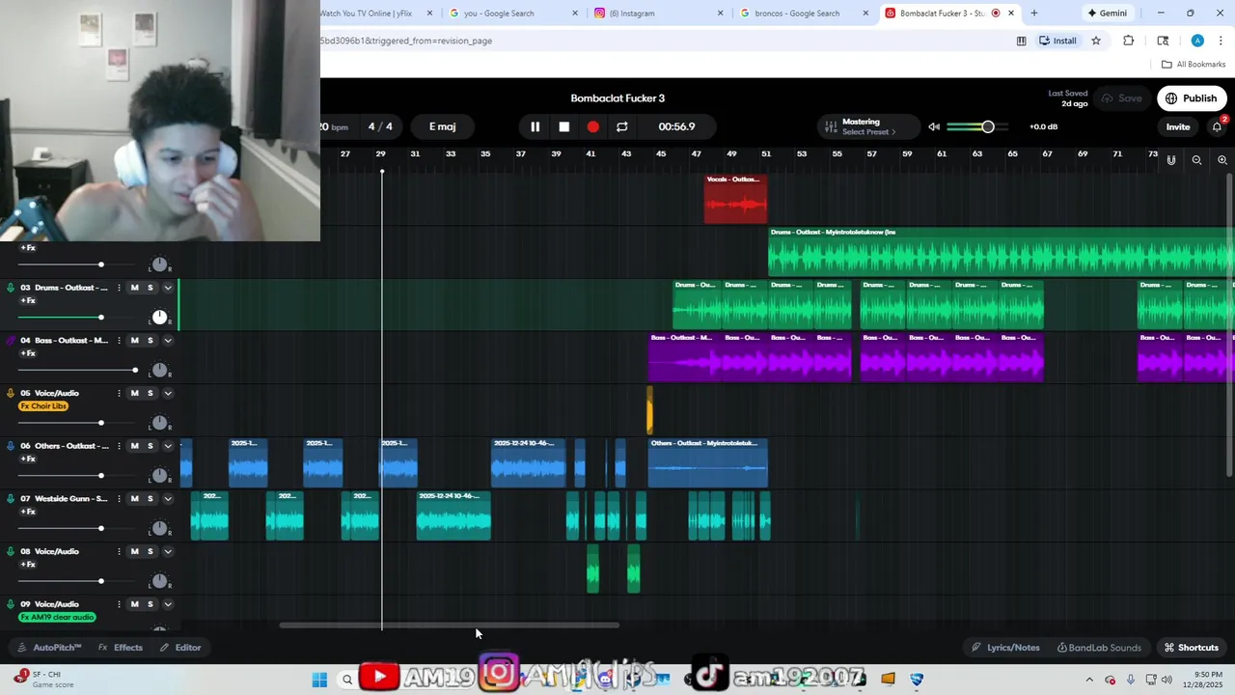Click the orange microphone icon of track 05
The height and width of the screenshot is (695, 1235).
pyautogui.click(x=11, y=393)
